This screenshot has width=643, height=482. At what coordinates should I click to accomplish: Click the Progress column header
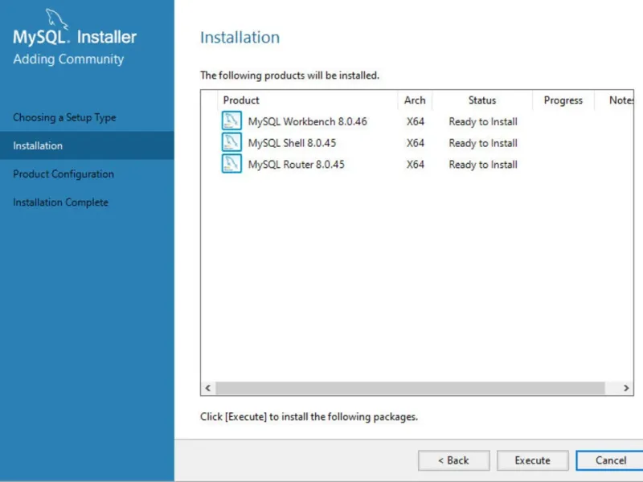tap(563, 100)
